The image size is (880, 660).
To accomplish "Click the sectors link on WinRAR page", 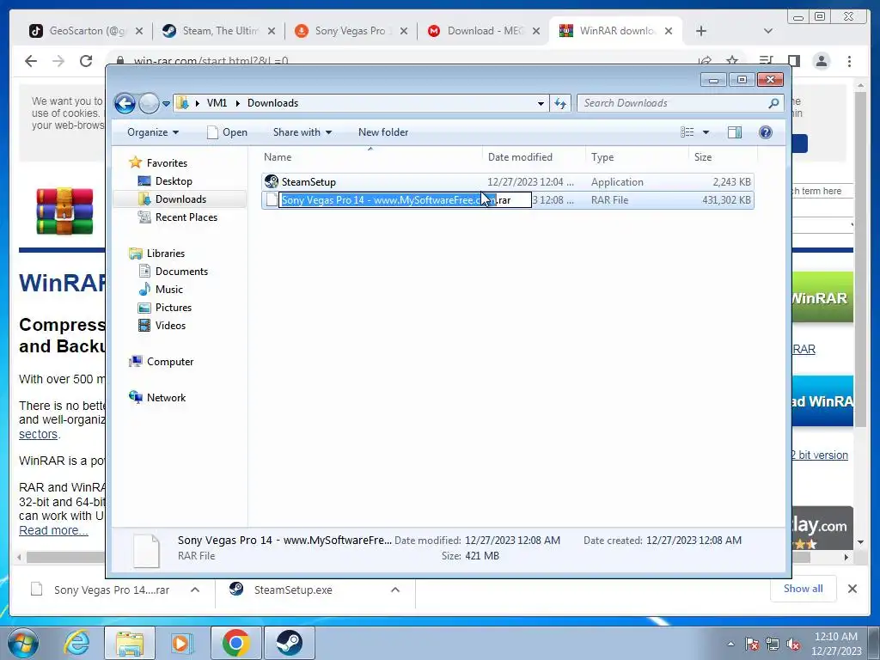I will [x=38, y=434].
